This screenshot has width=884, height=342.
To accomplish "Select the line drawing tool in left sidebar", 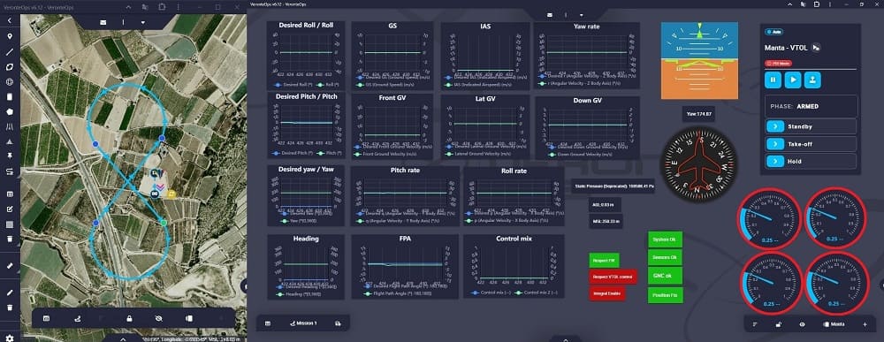I will (10, 52).
